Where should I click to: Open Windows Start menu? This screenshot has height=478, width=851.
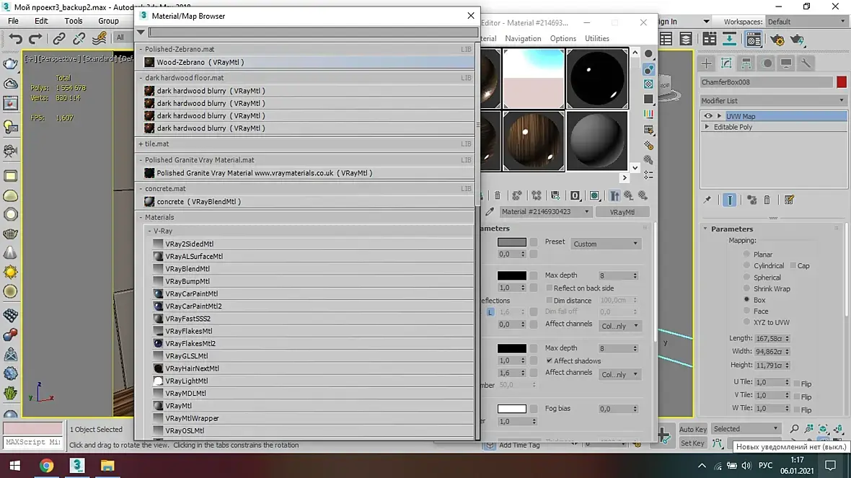click(14, 466)
